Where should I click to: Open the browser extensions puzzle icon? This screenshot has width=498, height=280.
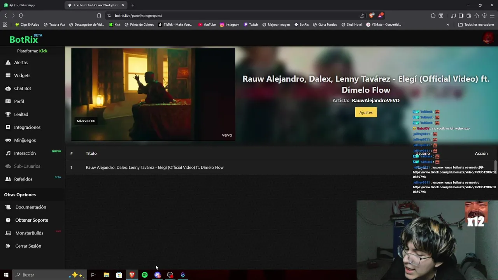[433, 16]
